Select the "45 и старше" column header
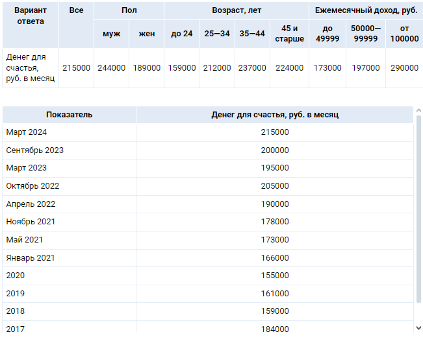 tap(289, 34)
